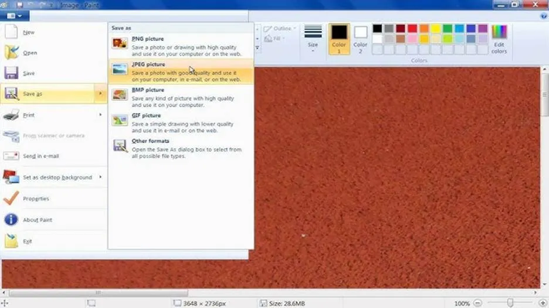This screenshot has height=308, width=549.
Task: Click the Size: 28.6MB status text
Action: point(287,303)
